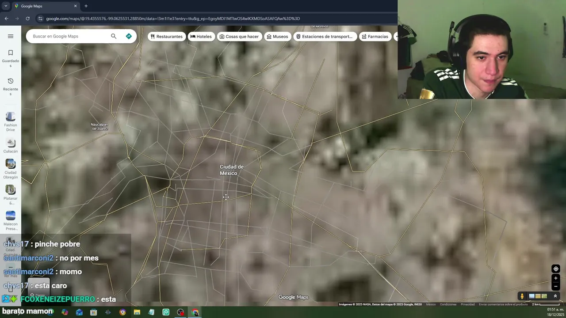Open Microsoft Copilot from the taskbar
The image size is (566, 318).
(x=65, y=312)
